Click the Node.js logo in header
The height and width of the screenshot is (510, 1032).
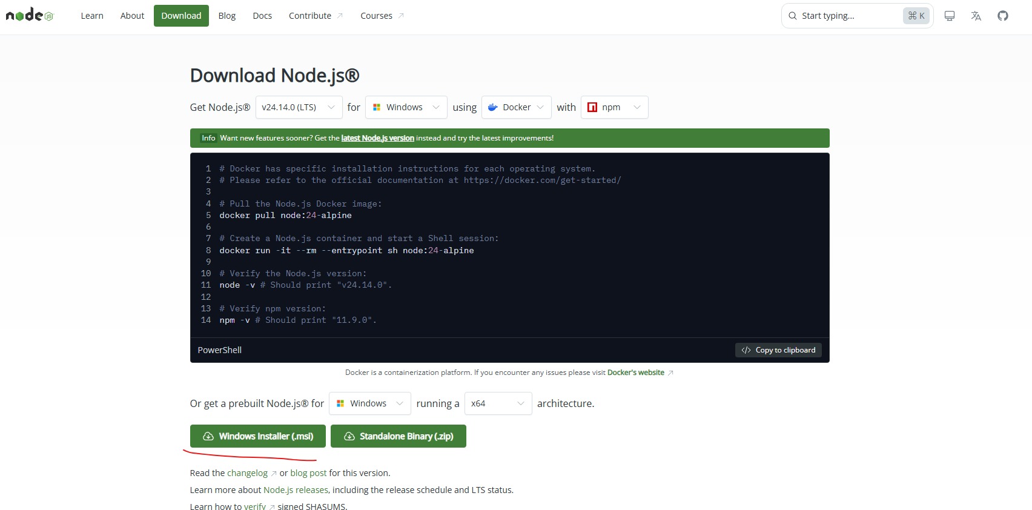pos(30,16)
